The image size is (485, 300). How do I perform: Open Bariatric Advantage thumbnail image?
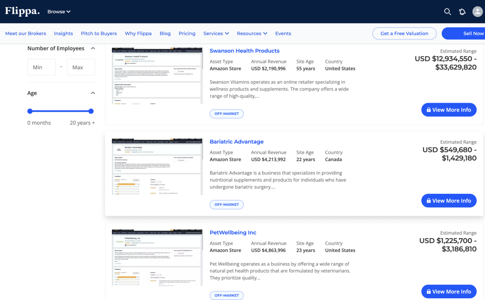(157, 166)
